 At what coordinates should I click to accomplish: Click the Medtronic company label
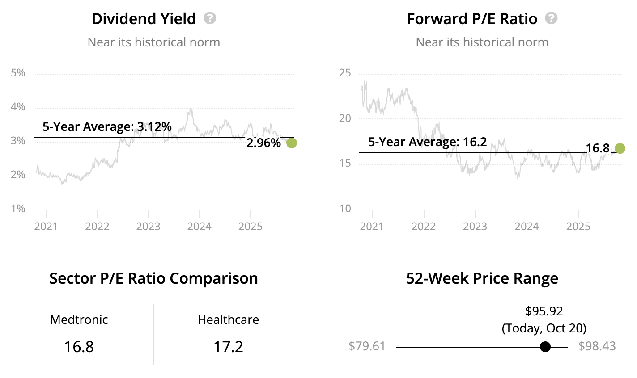79,320
